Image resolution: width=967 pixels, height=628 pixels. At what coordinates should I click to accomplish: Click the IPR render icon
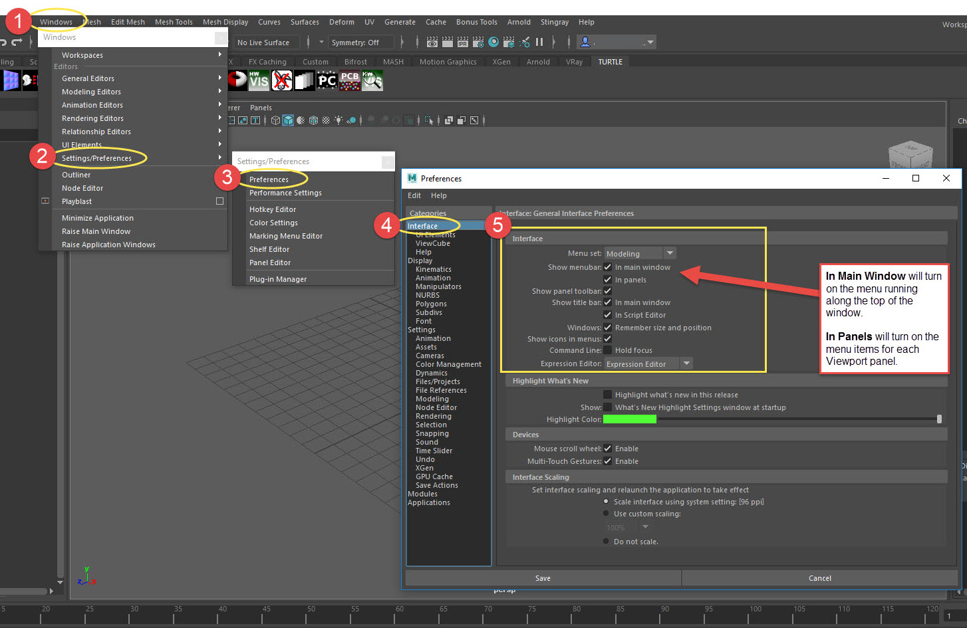pyautogui.click(x=463, y=42)
